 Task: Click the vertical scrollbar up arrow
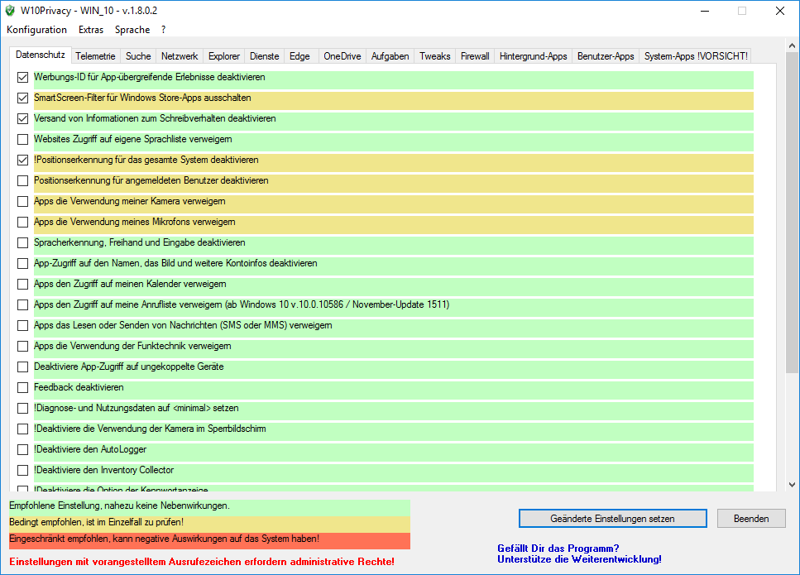(x=792, y=46)
